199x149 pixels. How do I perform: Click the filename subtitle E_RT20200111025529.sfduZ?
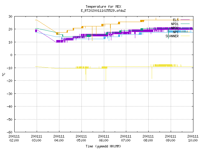pos(103,11)
